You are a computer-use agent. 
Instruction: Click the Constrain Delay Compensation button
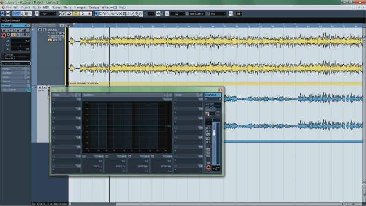8,14
